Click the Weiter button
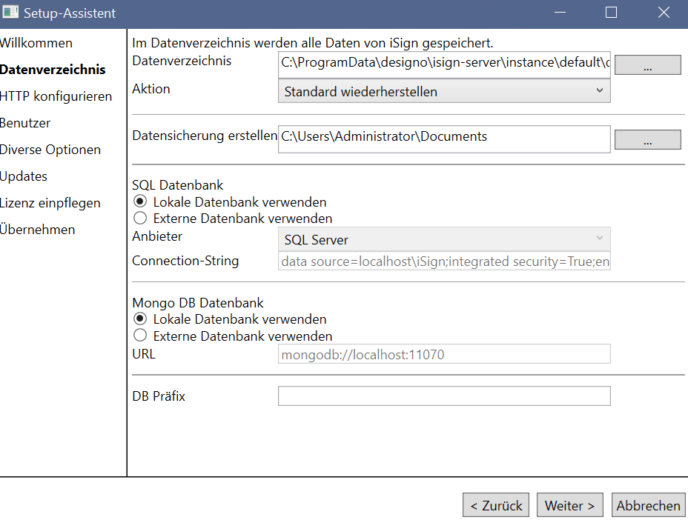688x520 pixels. point(569,505)
